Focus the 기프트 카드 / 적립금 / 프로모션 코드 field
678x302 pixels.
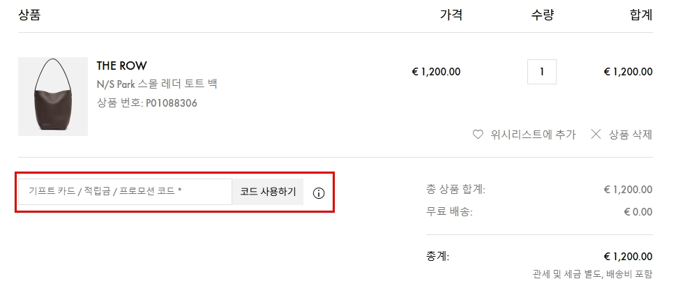(126, 192)
